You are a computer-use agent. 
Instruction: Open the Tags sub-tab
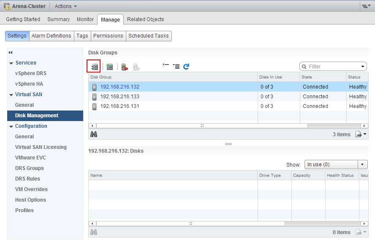82,36
